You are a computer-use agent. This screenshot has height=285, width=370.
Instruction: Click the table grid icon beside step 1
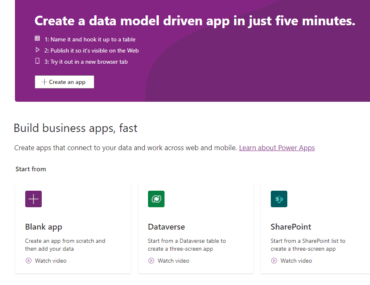click(37, 38)
